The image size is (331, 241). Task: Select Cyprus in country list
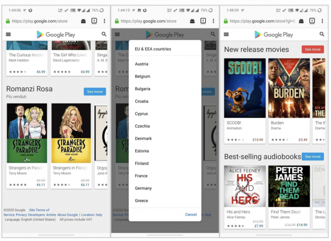coord(165,114)
